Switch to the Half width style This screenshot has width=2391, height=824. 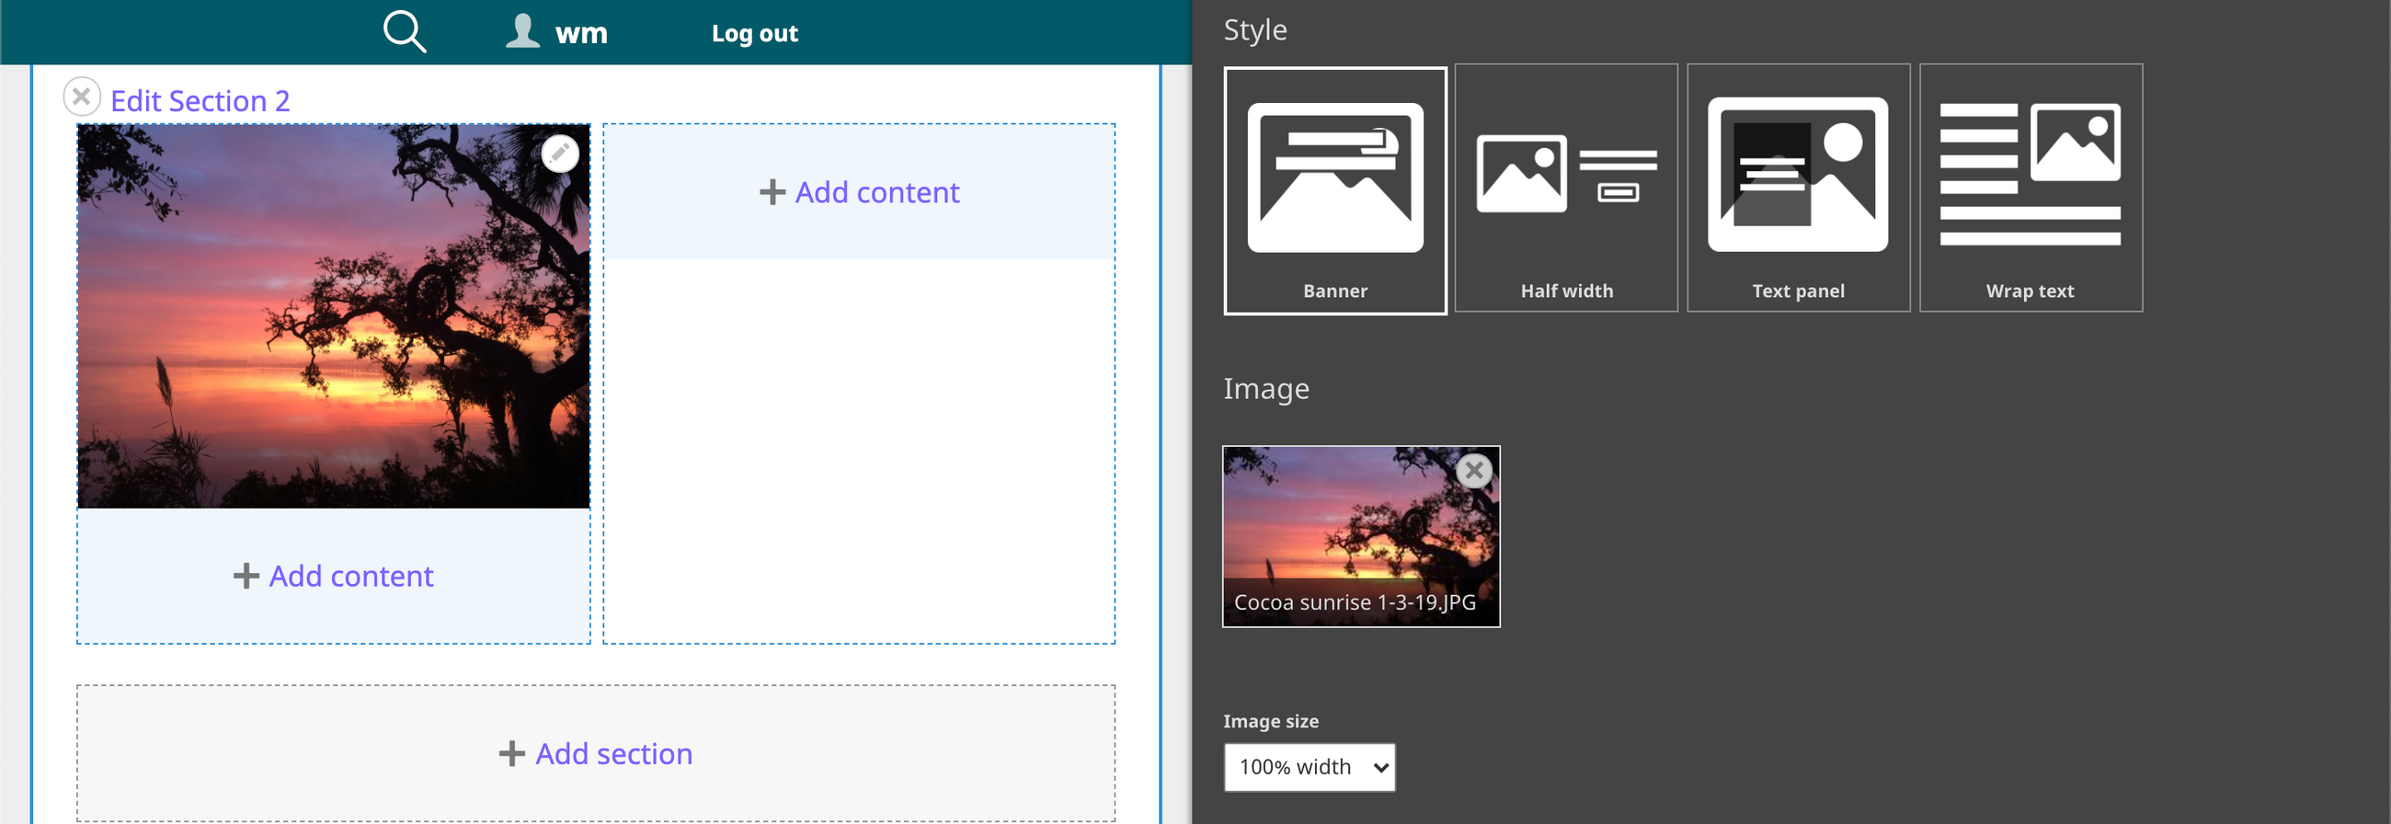[x=1566, y=189]
